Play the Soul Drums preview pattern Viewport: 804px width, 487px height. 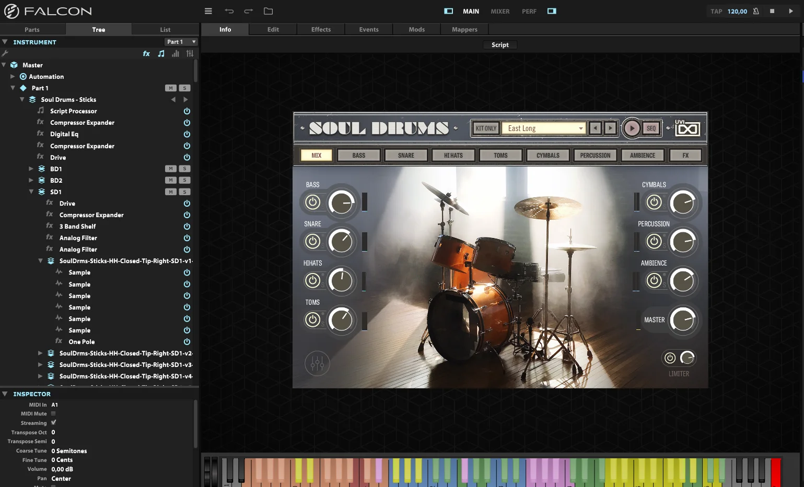[632, 128]
